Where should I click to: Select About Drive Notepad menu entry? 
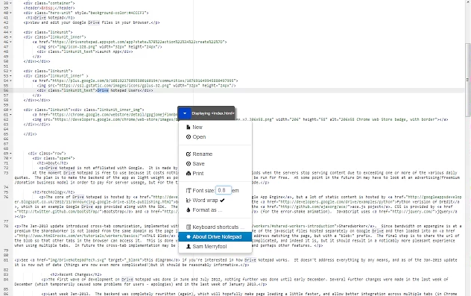215,237
